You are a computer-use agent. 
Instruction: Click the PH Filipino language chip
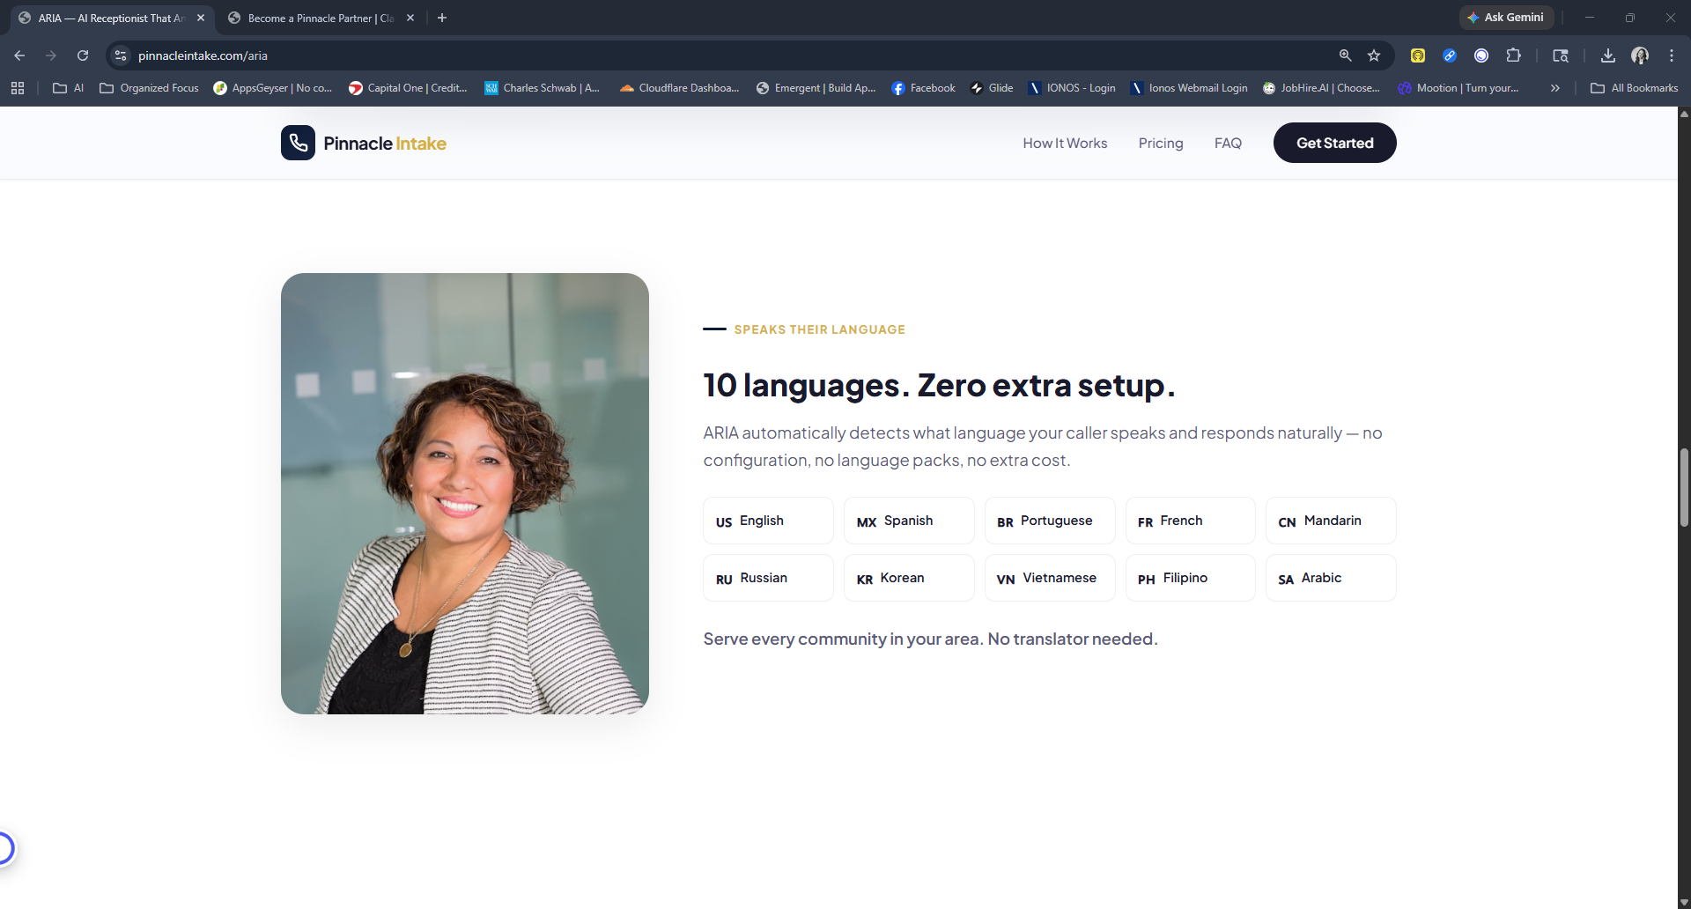pos(1190,578)
